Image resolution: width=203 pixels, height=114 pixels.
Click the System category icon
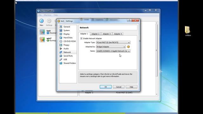tap(61, 30)
